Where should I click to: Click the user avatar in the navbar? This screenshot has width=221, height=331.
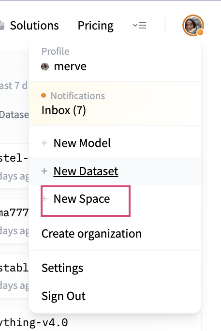[x=193, y=25]
